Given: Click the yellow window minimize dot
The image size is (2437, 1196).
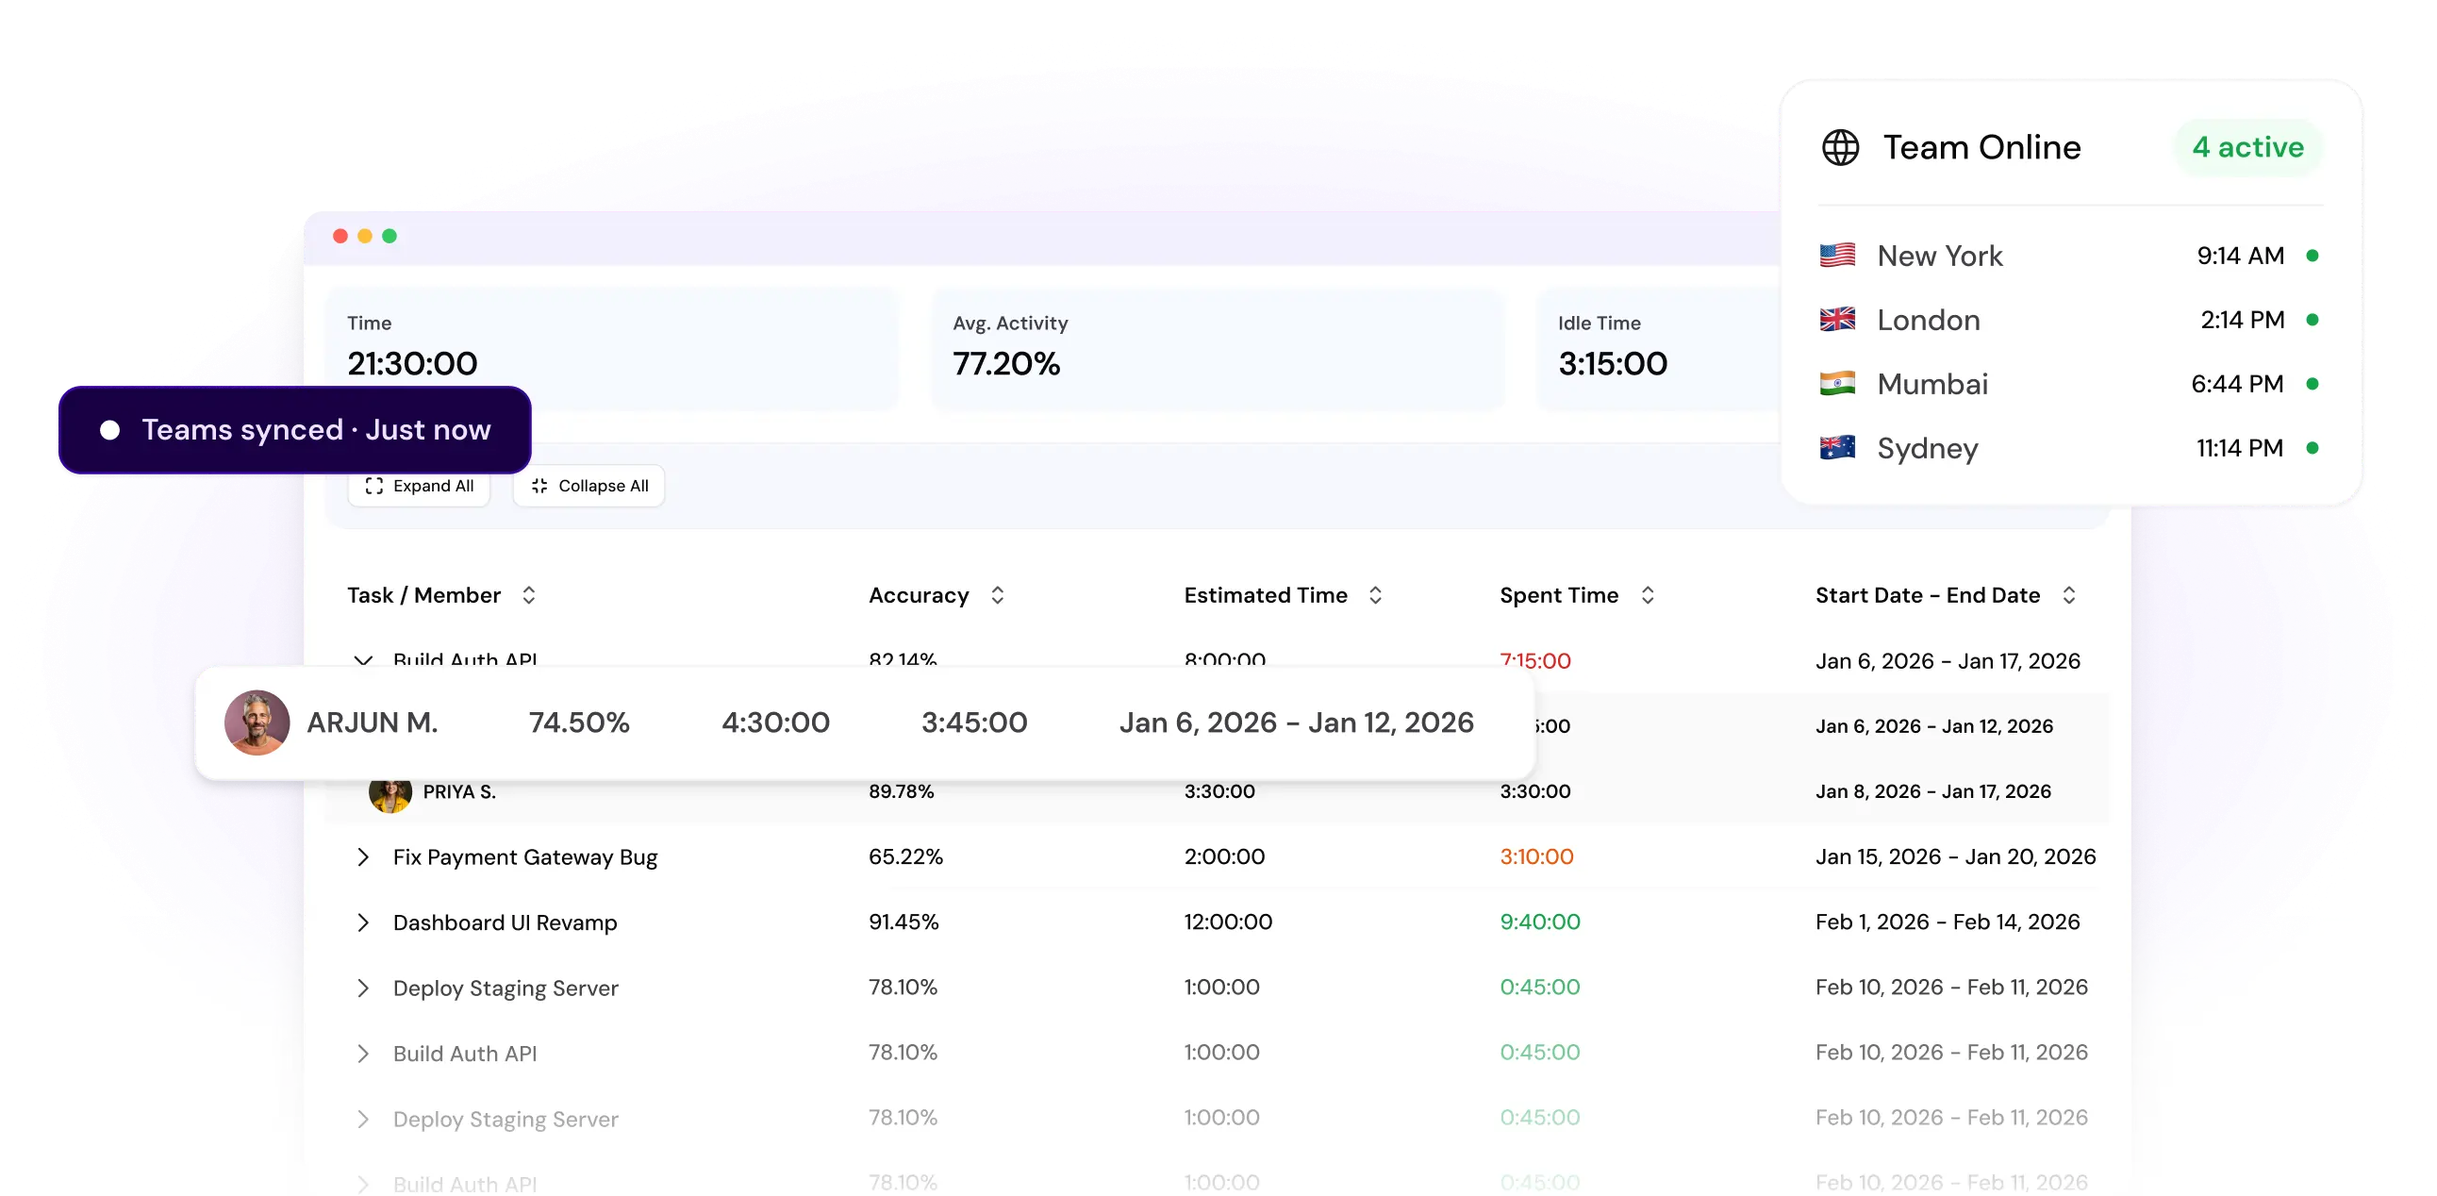Looking at the screenshot, I should 365,236.
